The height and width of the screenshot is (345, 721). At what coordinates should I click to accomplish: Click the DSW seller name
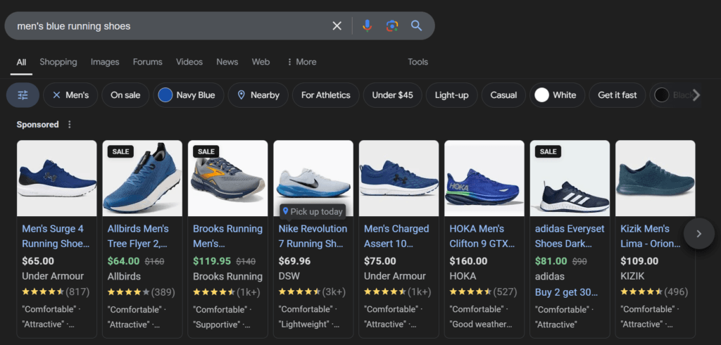click(x=289, y=277)
